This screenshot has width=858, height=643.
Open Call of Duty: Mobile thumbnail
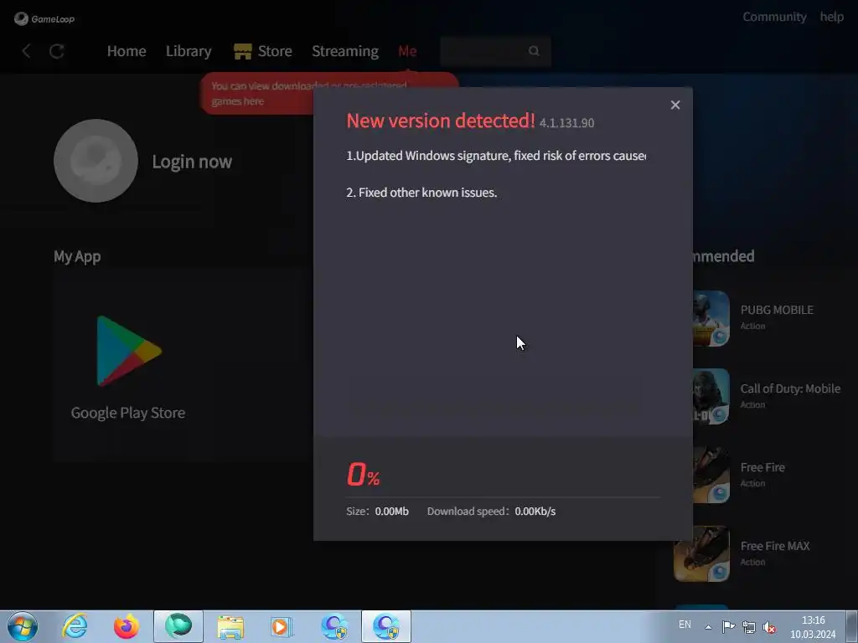pos(711,396)
